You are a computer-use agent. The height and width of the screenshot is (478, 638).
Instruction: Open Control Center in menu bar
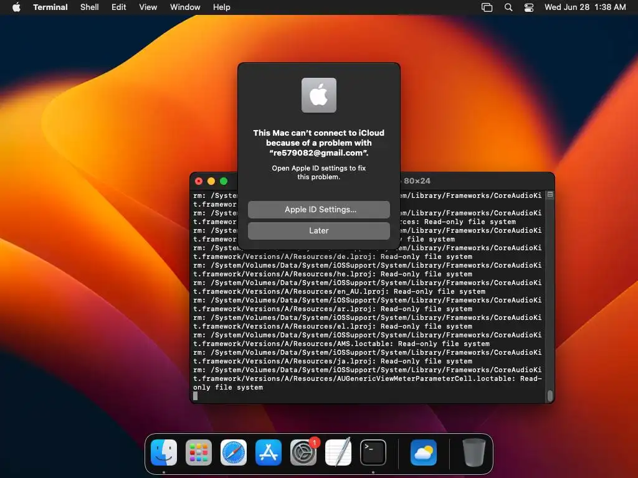pyautogui.click(x=529, y=7)
